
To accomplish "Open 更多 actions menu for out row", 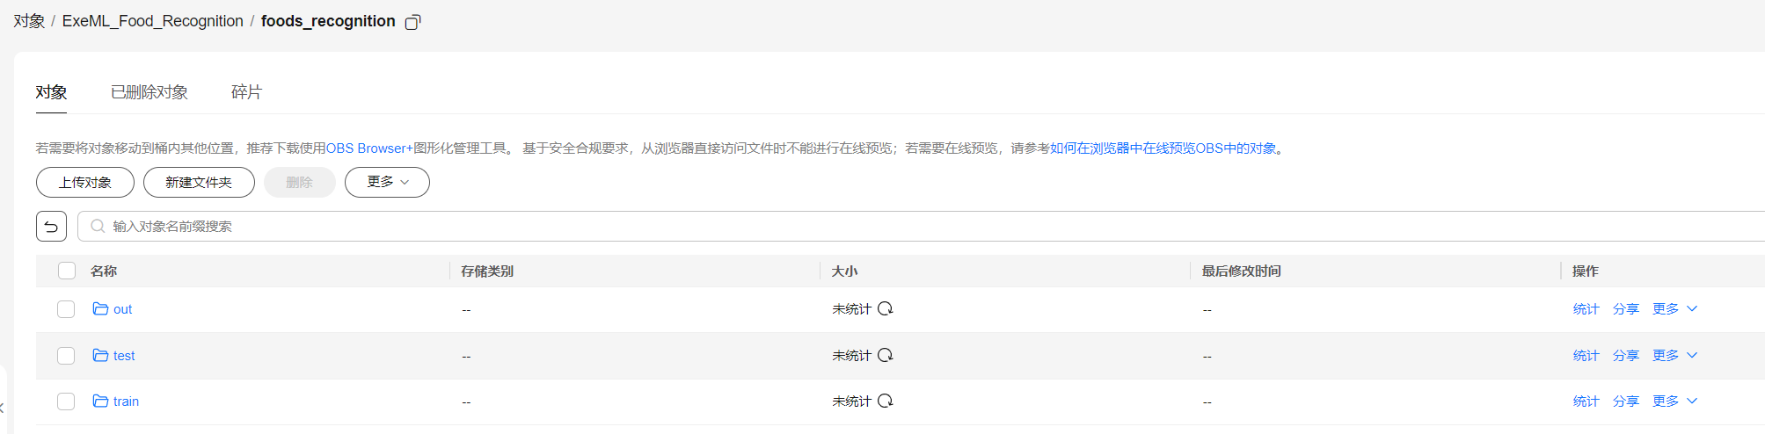I will click(x=1674, y=309).
